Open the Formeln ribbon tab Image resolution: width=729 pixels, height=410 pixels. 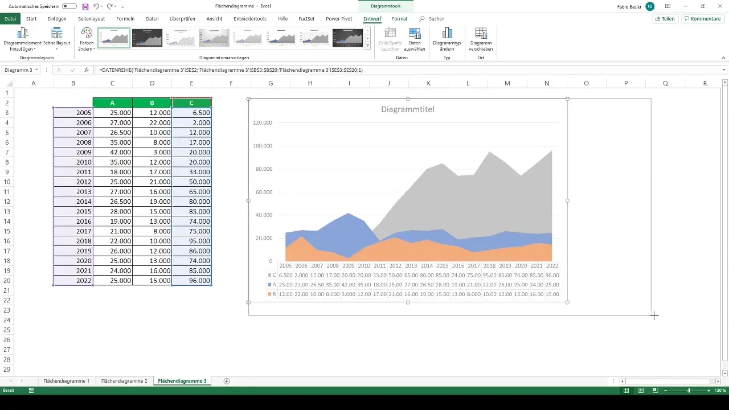pos(125,19)
